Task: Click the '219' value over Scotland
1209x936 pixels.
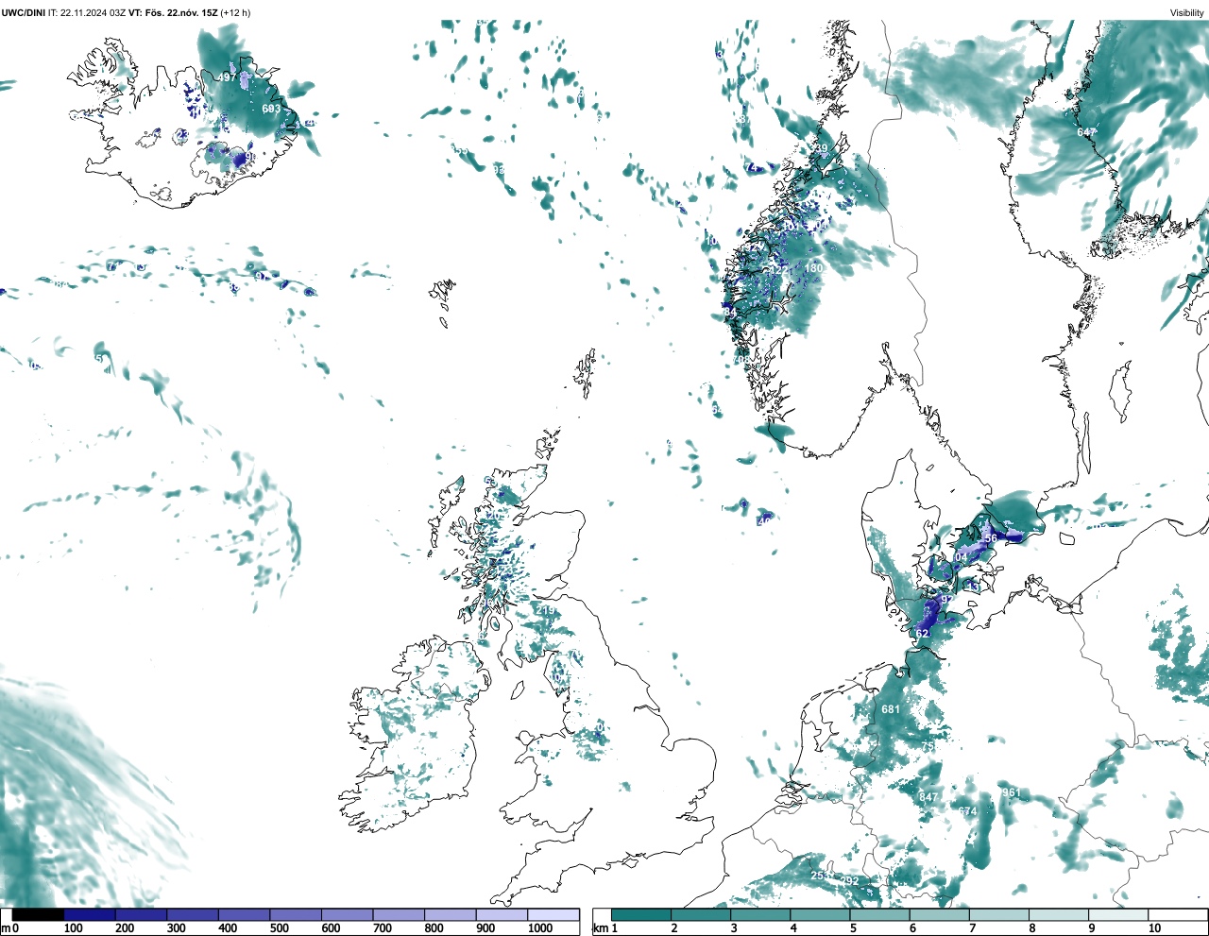Action: pos(546,612)
